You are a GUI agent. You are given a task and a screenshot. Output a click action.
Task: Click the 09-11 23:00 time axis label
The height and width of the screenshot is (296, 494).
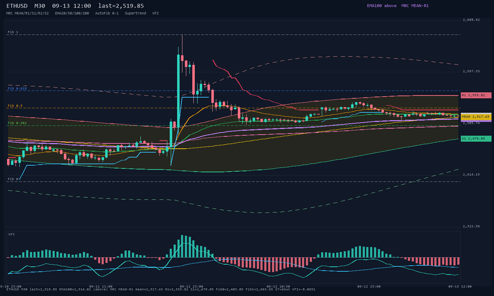tap(191, 286)
